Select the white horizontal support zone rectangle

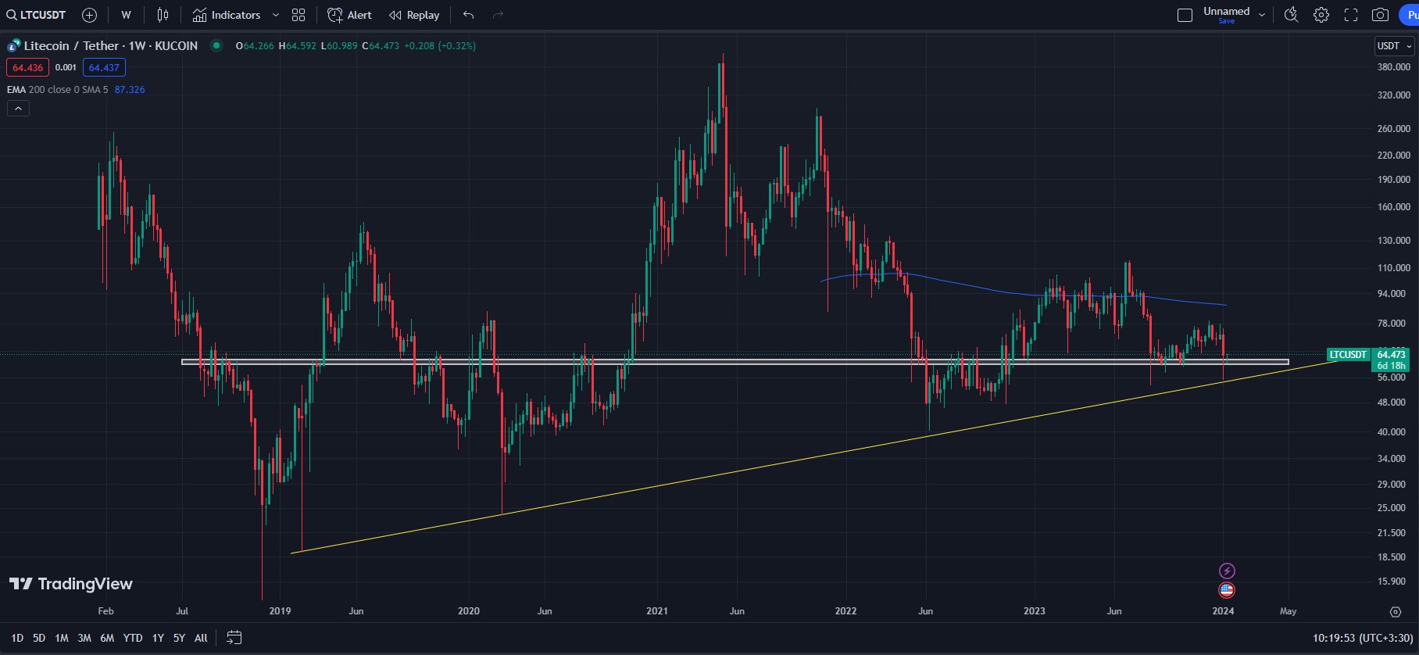point(735,362)
